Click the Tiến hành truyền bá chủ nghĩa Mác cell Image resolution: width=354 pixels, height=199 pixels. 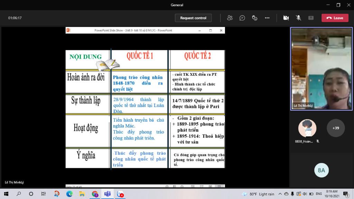tap(138, 129)
